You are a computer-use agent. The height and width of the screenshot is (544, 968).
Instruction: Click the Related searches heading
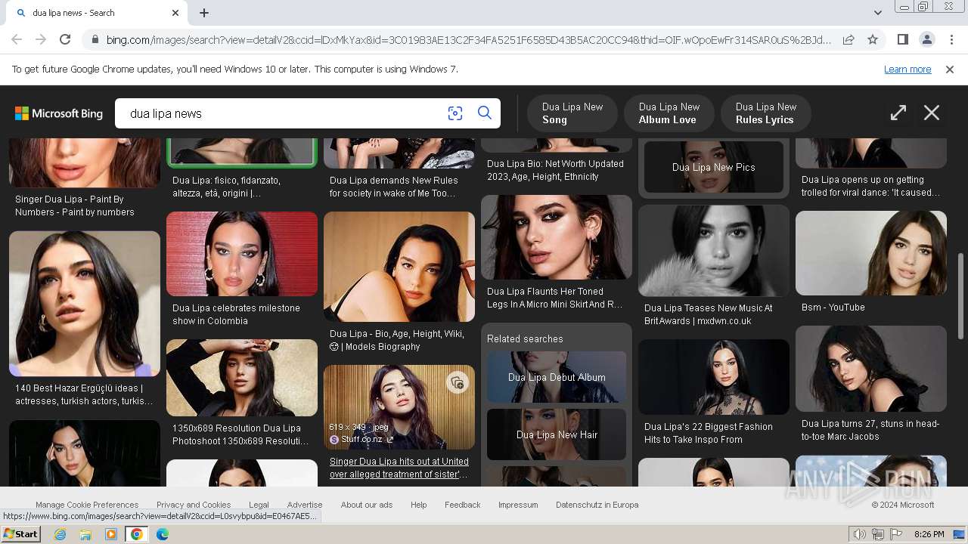click(525, 338)
